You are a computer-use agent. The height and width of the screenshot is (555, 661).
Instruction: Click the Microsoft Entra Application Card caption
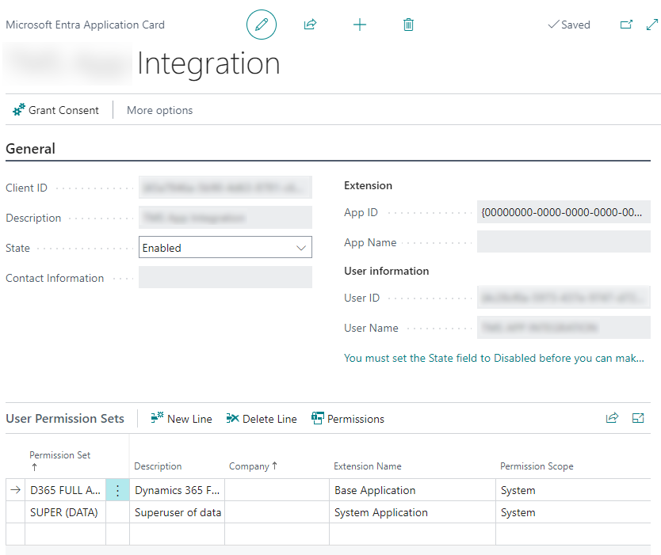click(x=85, y=25)
